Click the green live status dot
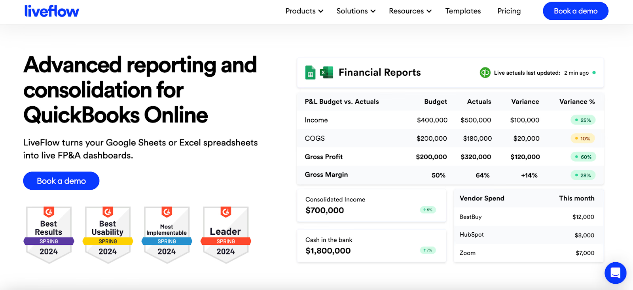This screenshot has width=633, height=290. [x=594, y=73]
